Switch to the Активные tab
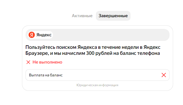 click(x=82, y=16)
